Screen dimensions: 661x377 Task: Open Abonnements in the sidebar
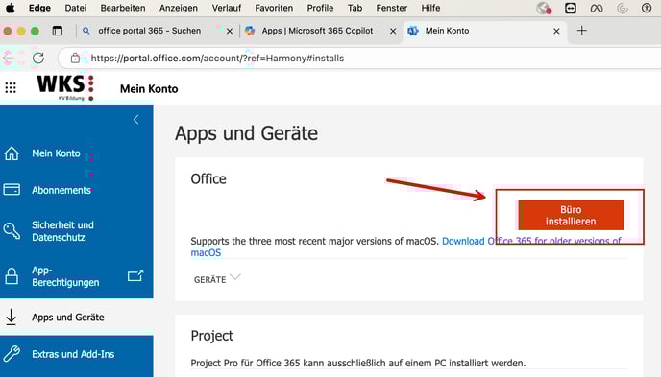61,190
